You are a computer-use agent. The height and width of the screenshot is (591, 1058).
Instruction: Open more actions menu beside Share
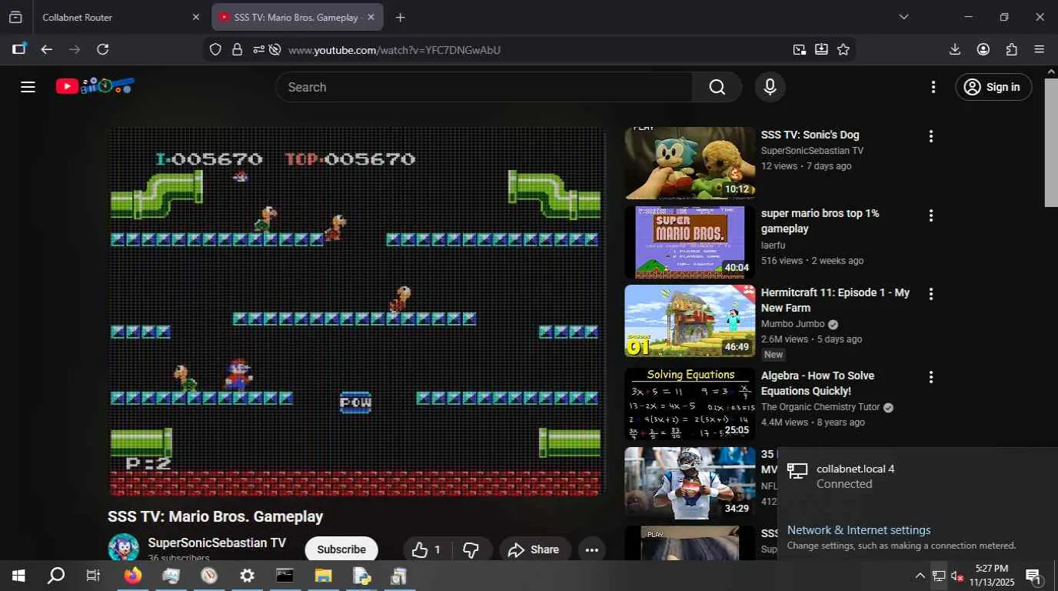[591, 549]
